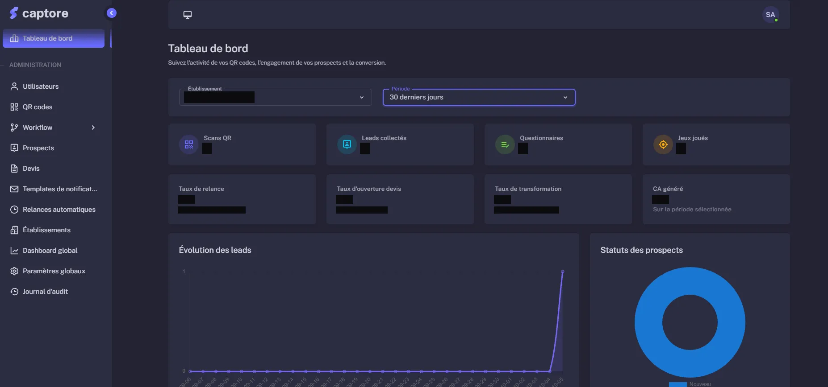Open the Période dropdown showing 30 derniers jours
Viewport: 828px width, 387px height.
479,97
